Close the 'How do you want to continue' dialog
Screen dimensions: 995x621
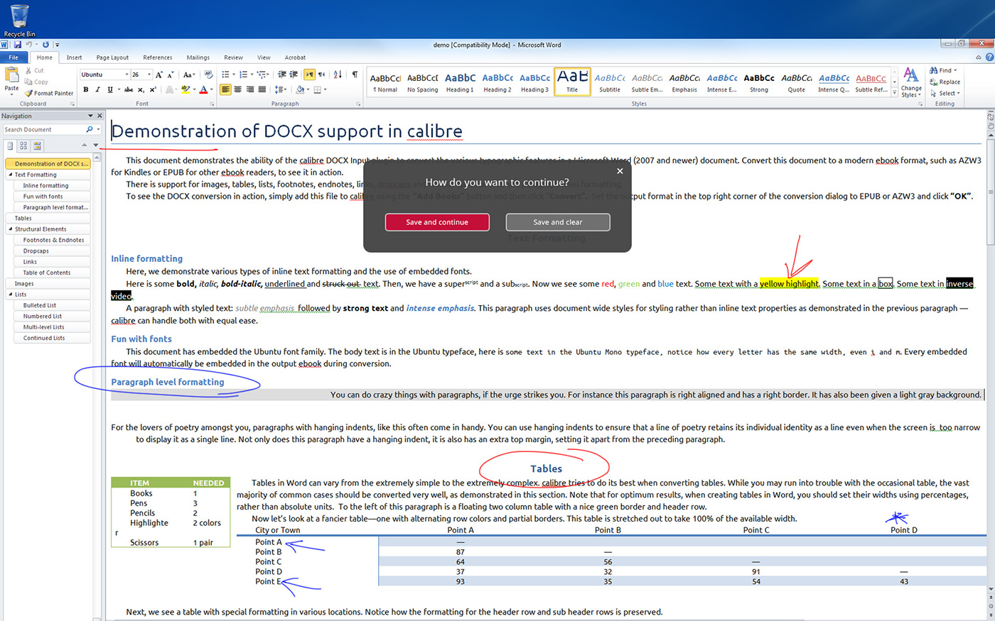[x=620, y=171]
